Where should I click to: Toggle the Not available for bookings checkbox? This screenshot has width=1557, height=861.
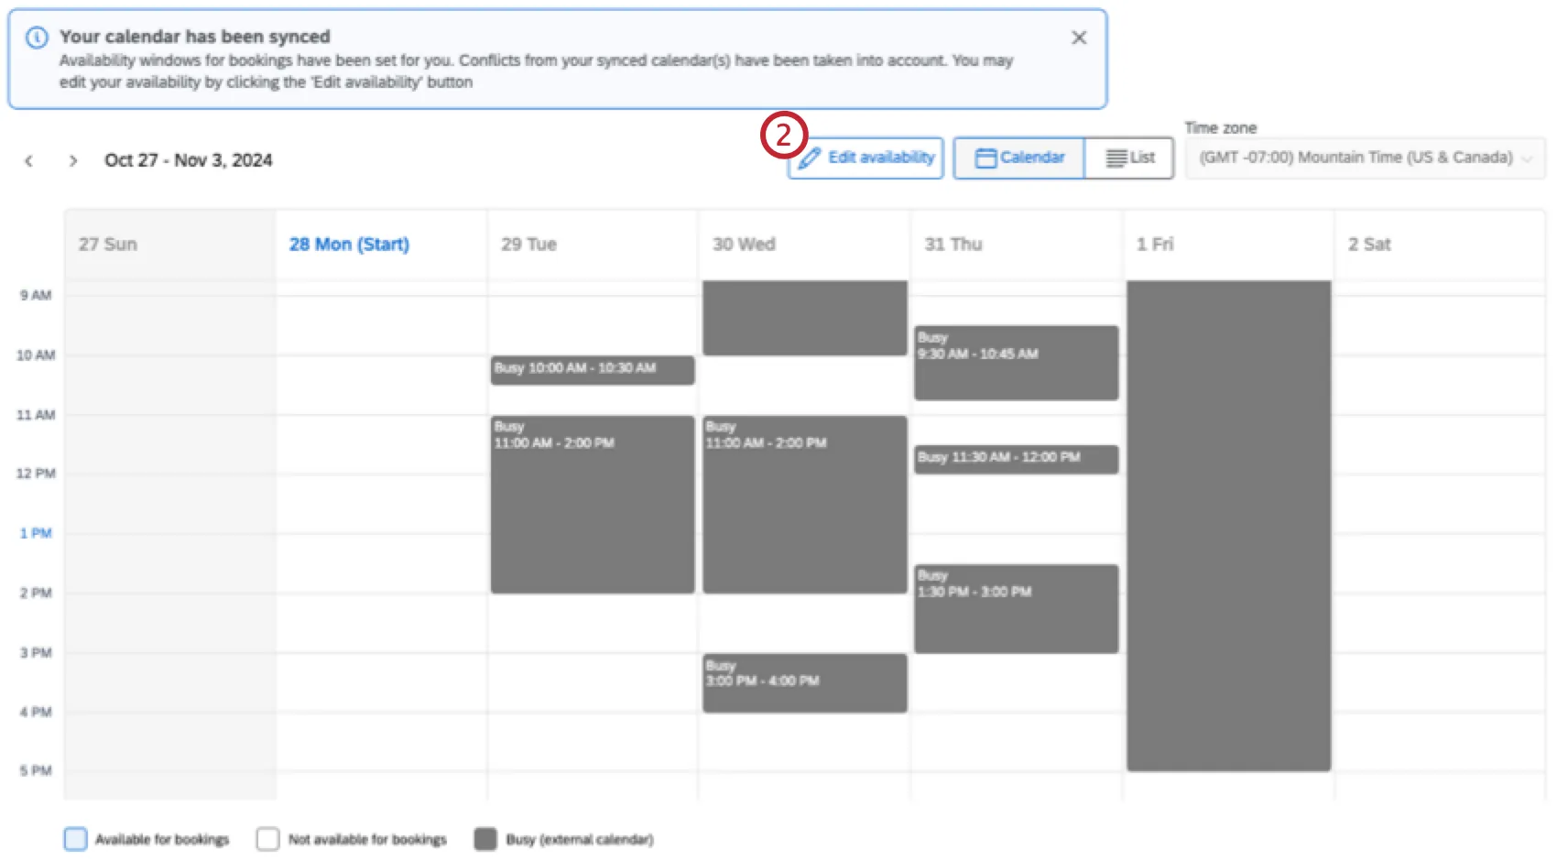coord(267,838)
